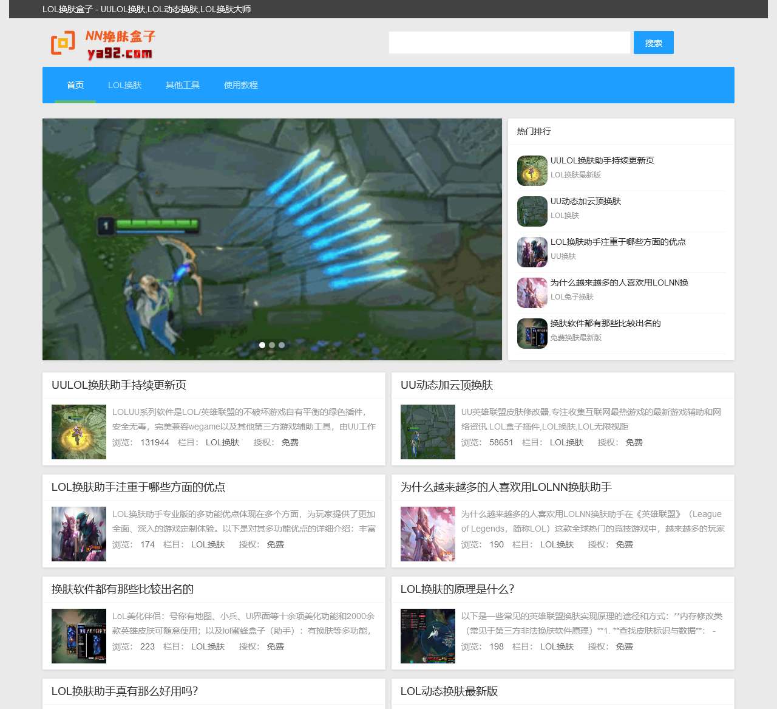Screen dimensions: 777x709
Task: Open the 其他工具 navigation tab
Action: [x=183, y=85]
